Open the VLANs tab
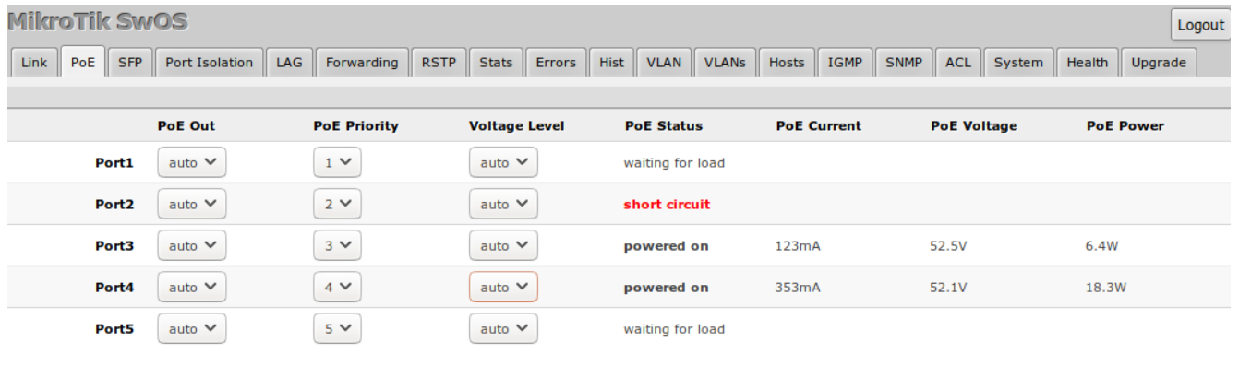 725,63
